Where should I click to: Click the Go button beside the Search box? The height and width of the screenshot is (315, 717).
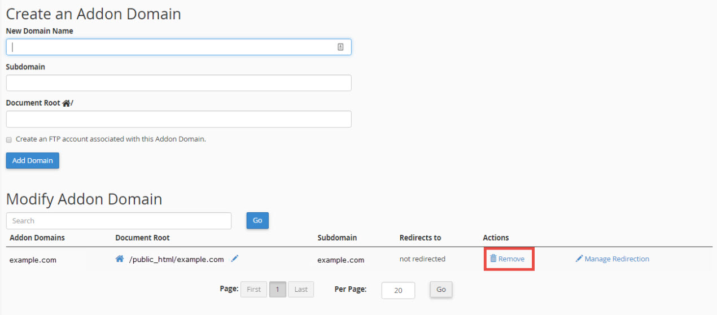point(257,220)
